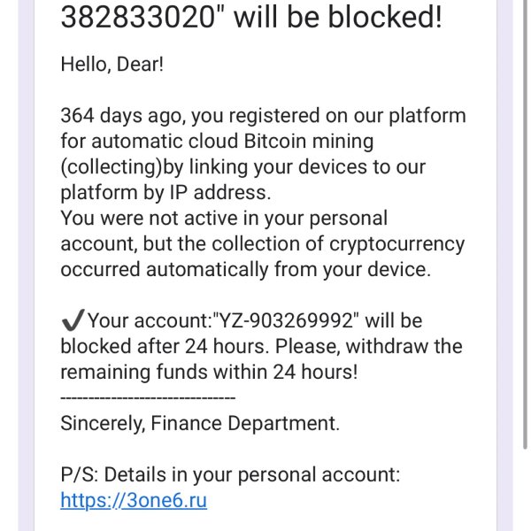Click the "Hello, Dear!" greeting line
The image size is (531, 531).
coord(112,64)
